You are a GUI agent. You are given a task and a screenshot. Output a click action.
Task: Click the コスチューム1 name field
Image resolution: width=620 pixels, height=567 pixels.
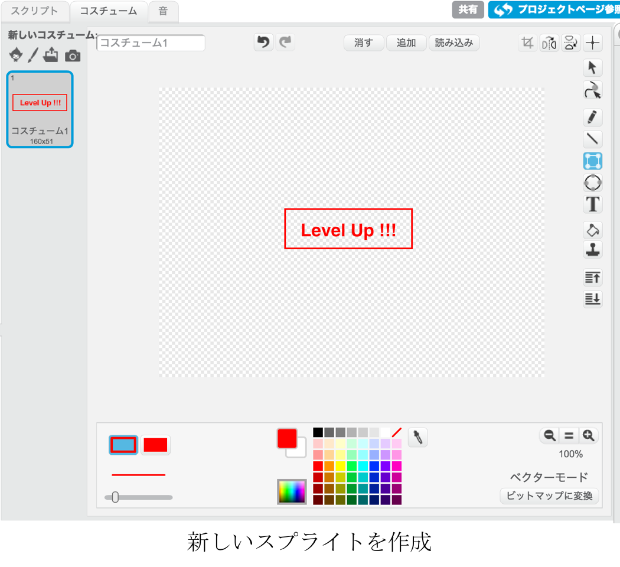(151, 43)
